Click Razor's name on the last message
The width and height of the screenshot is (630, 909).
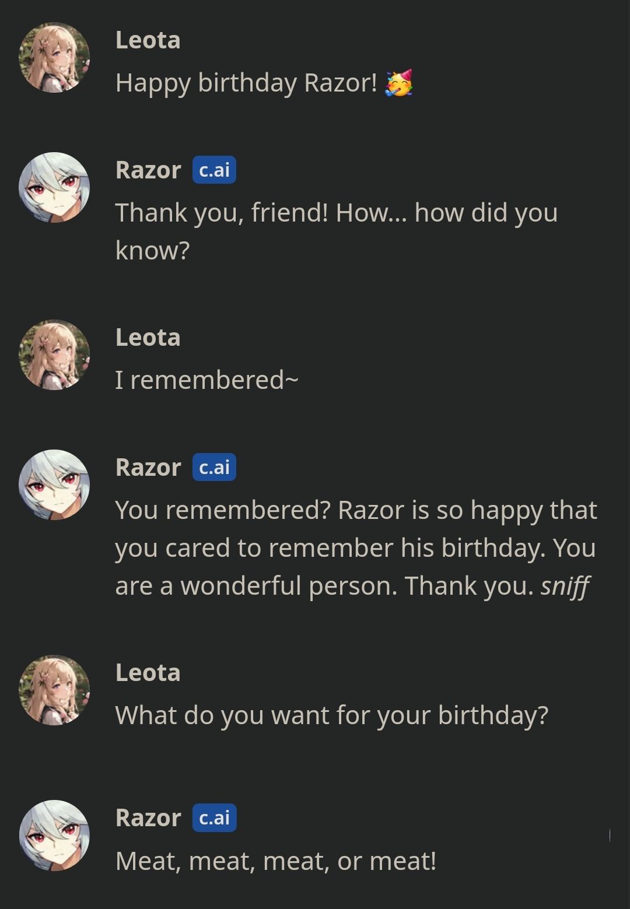148,817
